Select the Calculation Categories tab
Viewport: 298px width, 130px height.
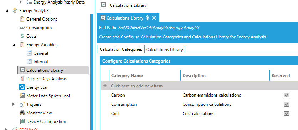(x=121, y=49)
